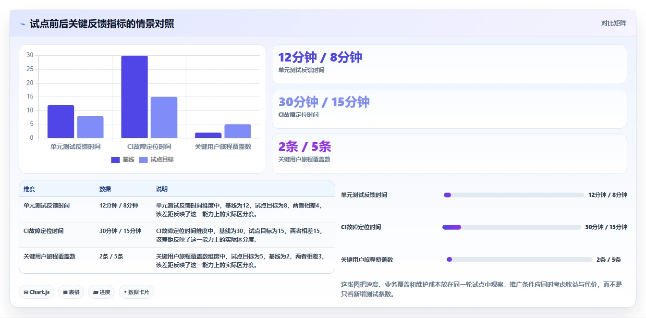
Task: Click the header icon beside the title
Action: (x=23, y=24)
